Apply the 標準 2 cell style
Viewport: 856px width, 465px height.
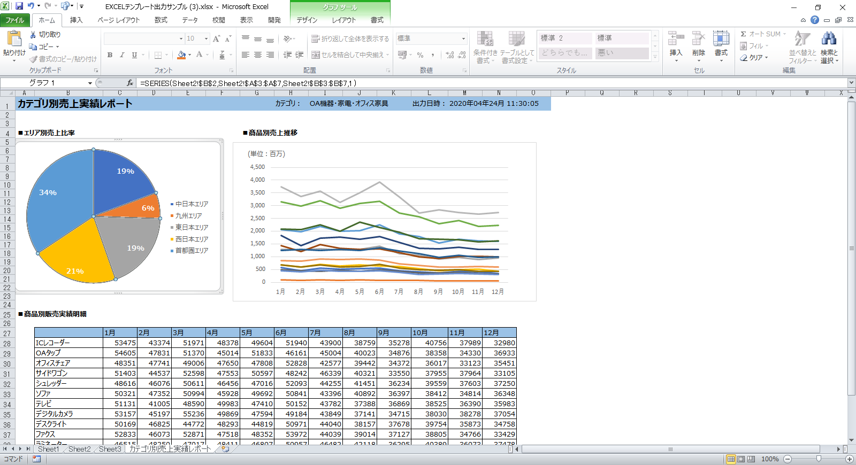[x=565, y=38]
